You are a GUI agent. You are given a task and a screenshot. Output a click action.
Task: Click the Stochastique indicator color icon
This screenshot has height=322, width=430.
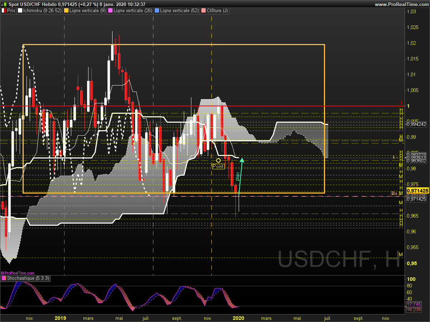click(4, 278)
